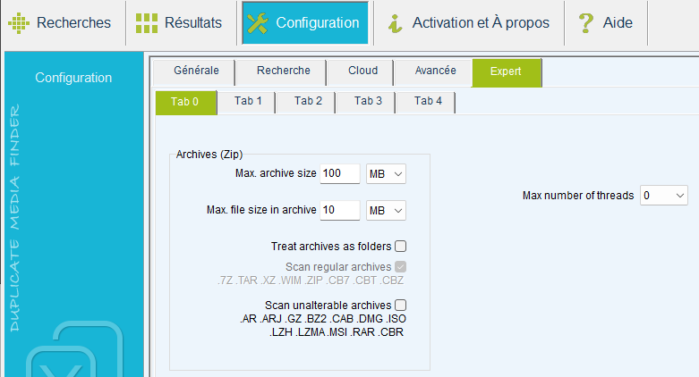Image resolution: width=699 pixels, height=377 pixels.
Task: Switch to the Recherche settings tab
Action: coord(282,71)
